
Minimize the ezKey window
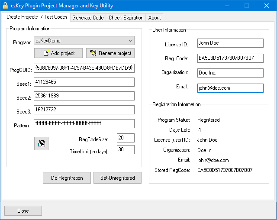pyautogui.click(x=227, y=6)
